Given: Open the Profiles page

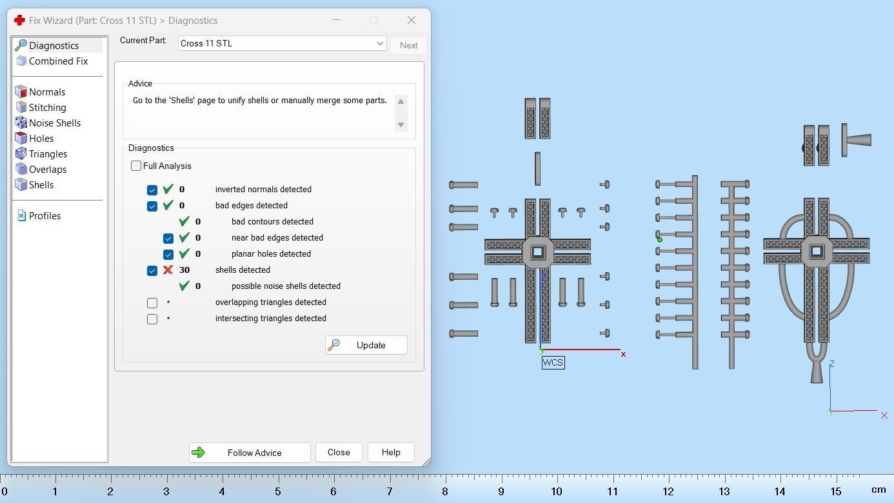Looking at the screenshot, I should (45, 215).
